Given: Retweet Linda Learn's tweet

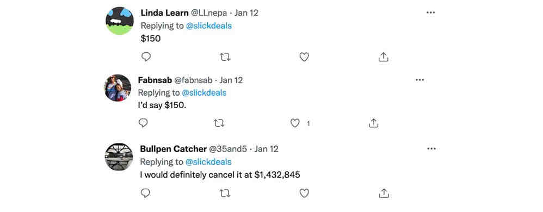Looking at the screenshot, I should point(225,57).
